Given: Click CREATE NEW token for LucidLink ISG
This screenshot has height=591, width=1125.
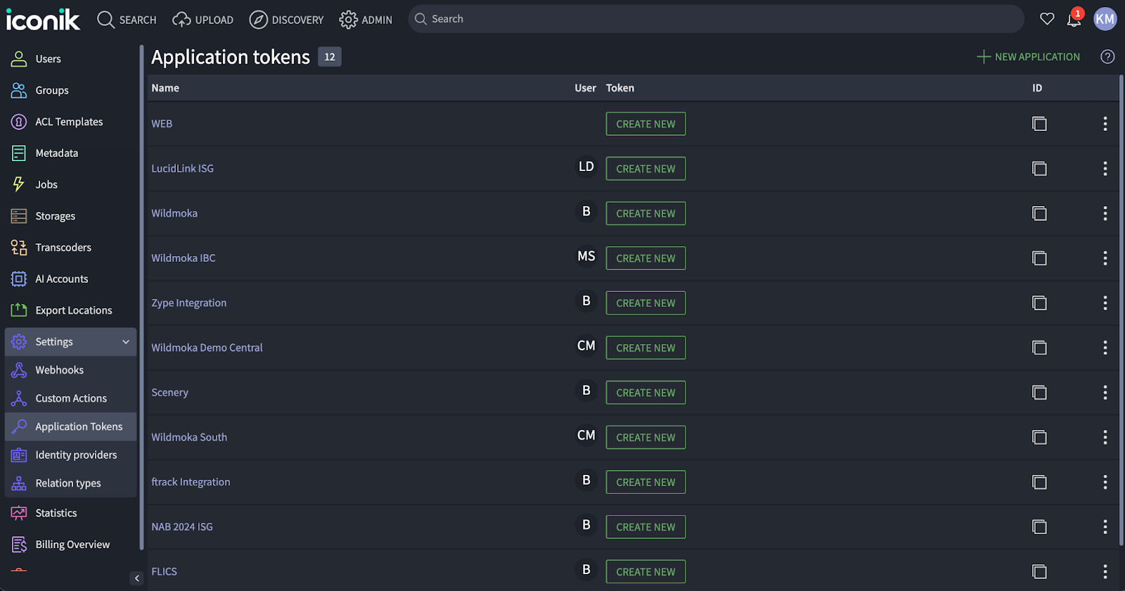Looking at the screenshot, I should click(645, 169).
